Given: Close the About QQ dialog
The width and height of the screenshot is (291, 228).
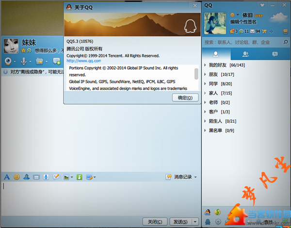Looking at the screenshot, I should (195, 6).
